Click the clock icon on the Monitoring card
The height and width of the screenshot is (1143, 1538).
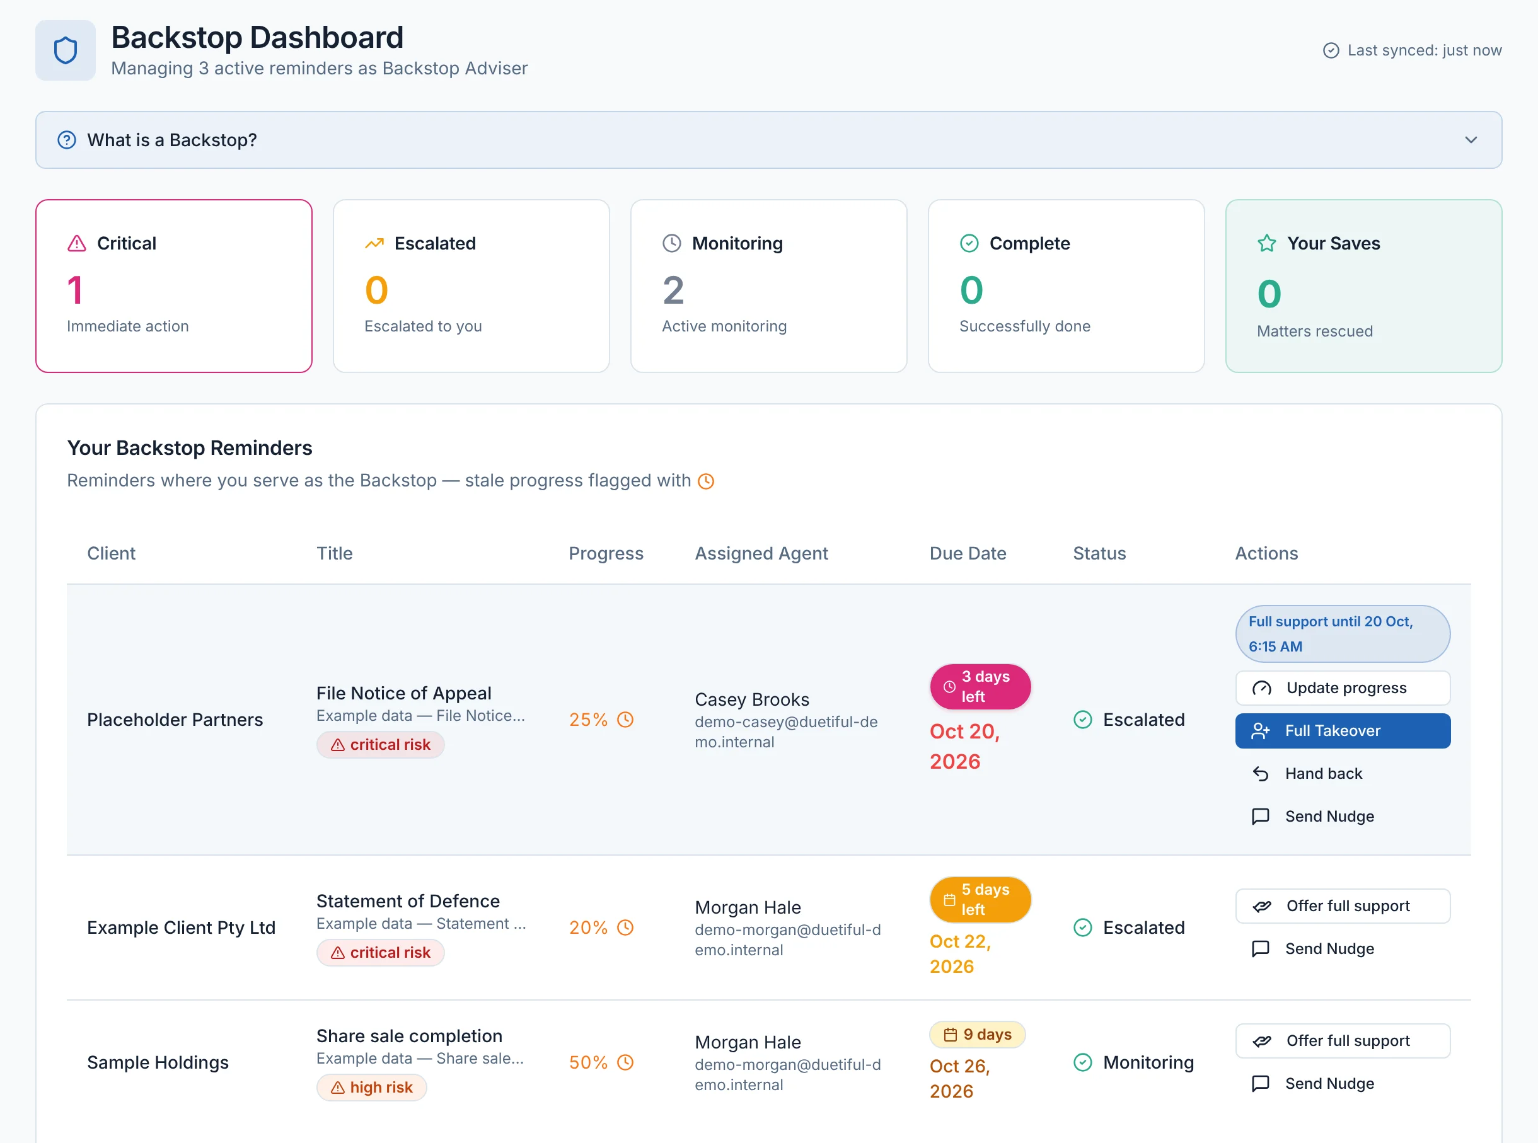[671, 244]
